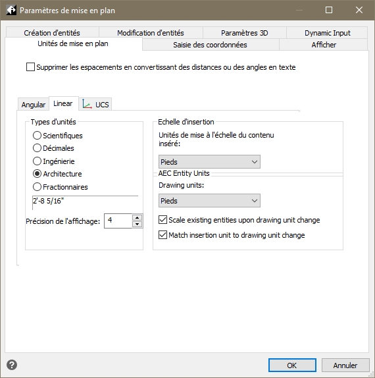Confirm settings with the OK button
This screenshot has height=378, width=375.
pyautogui.click(x=292, y=365)
